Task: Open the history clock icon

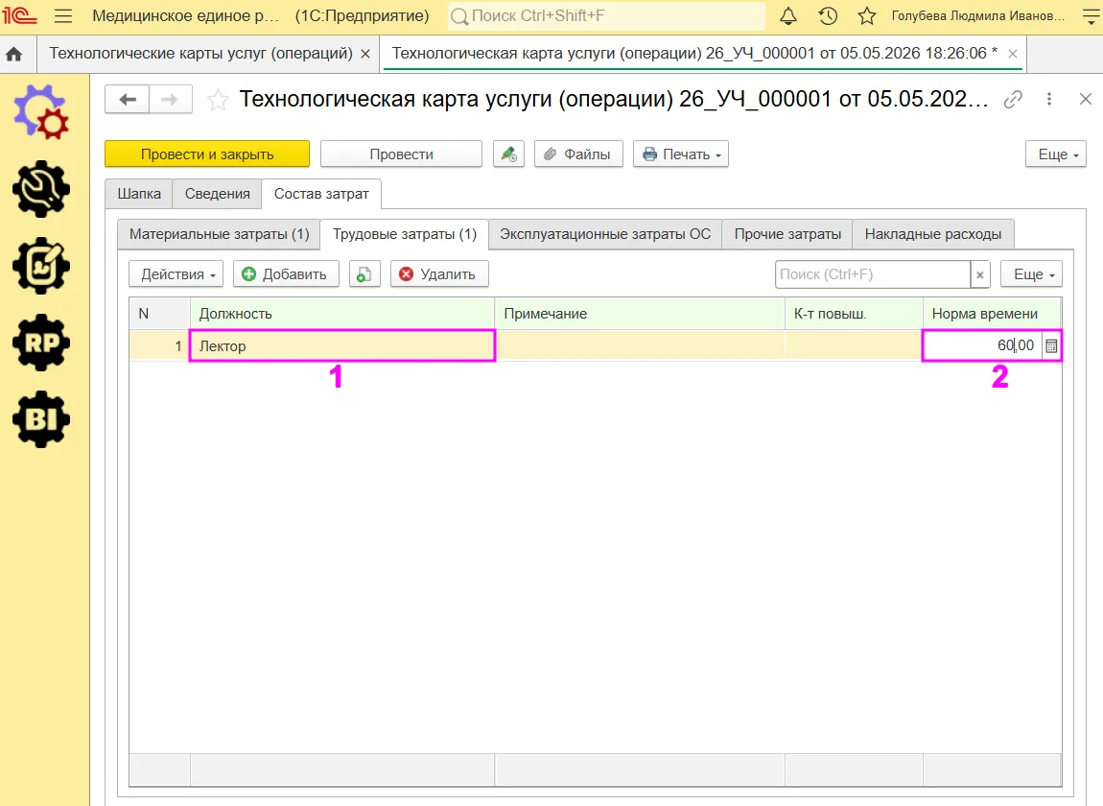Action: 828,15
